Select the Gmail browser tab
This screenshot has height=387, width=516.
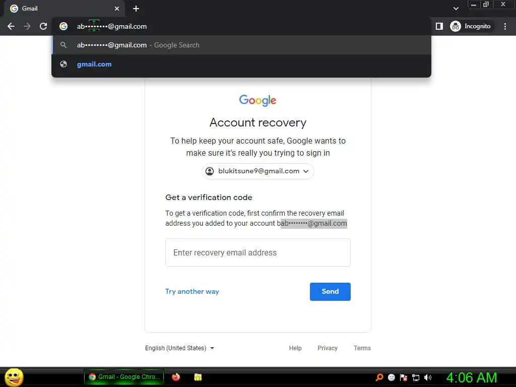(64, 9)
